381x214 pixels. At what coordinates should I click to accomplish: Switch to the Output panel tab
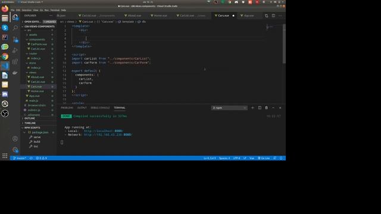[x=82, y=108]
